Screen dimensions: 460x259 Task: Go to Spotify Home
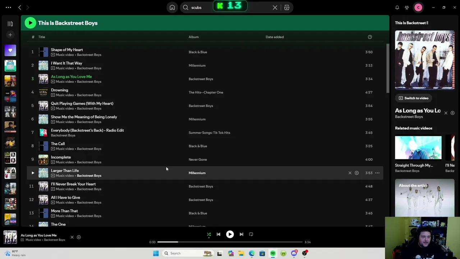(x=172, y=8)
